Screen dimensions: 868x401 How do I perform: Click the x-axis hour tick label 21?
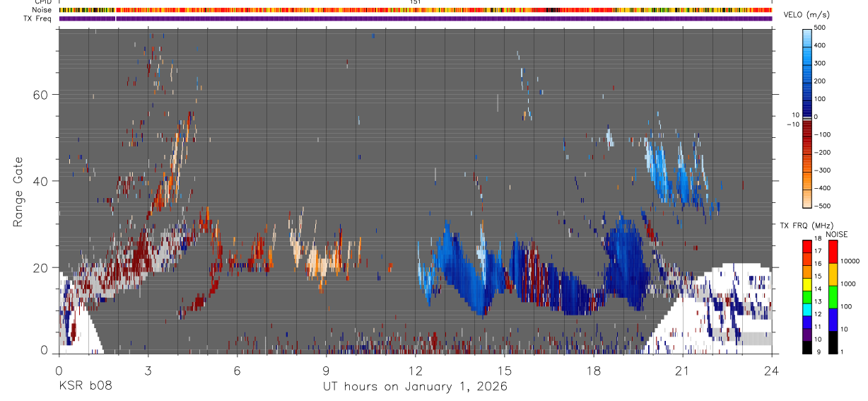click(682, 370)
